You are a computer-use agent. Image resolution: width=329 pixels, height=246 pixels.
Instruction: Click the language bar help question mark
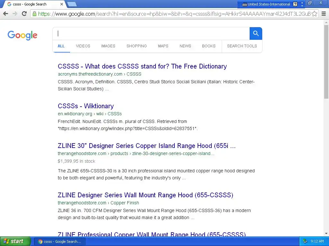295,4
